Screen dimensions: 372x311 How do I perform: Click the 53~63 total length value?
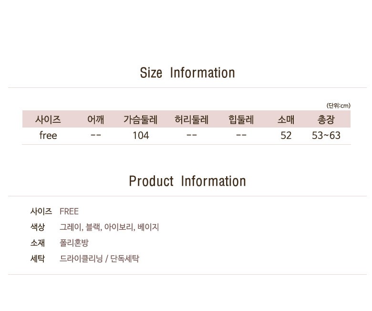coord(326,135)
